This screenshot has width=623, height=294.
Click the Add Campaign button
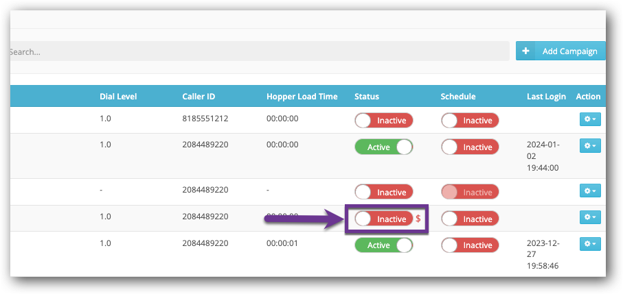coord(569,51)
